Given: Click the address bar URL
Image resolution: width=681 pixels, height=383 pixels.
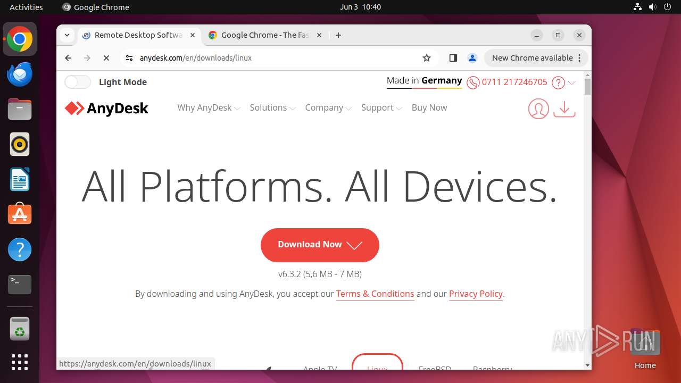Looking at the screenshot, I should pyautogui.click(x=196, y=58).
